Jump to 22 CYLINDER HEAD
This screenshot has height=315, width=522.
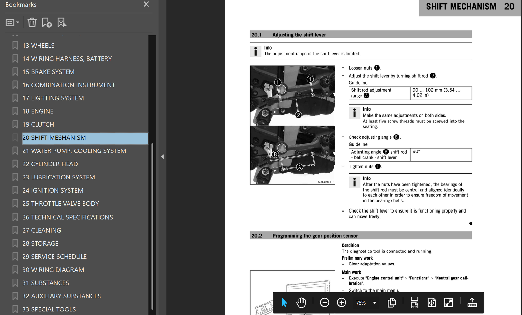coord(50,164)
